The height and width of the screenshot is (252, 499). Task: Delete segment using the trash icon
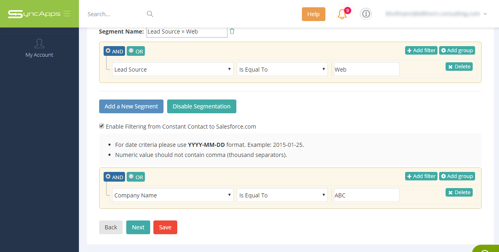pyautogui.click(x=232, y=31)
